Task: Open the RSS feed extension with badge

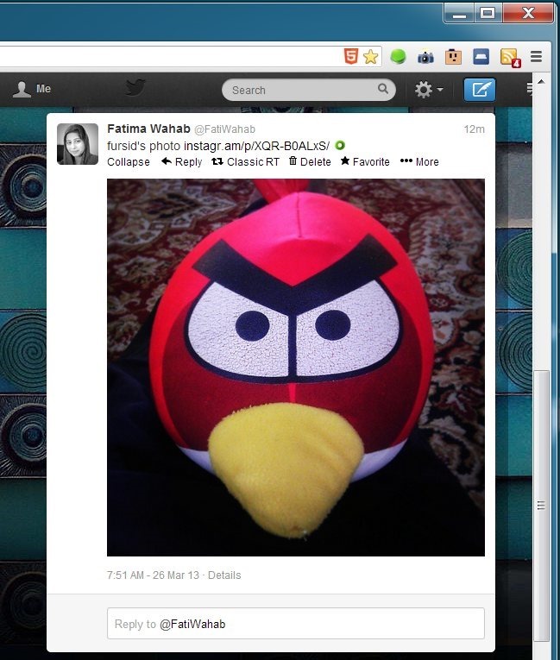Action: (x=510, y=58)
